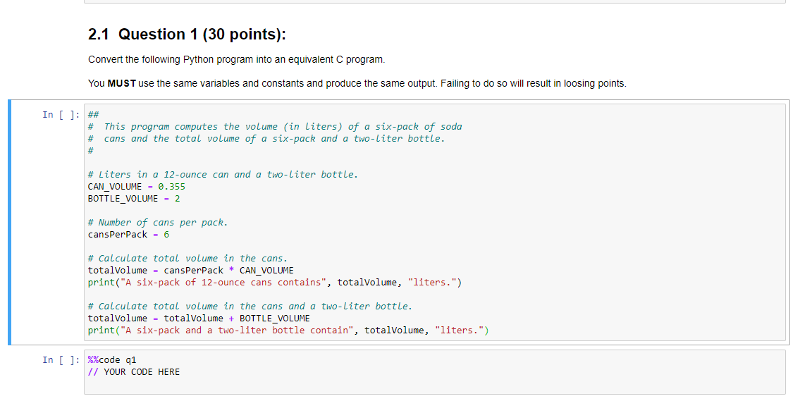Place cursor on the BOTTLE_VOLUME = 2 line
The image size is (800, 401).
tap(134, 199)
